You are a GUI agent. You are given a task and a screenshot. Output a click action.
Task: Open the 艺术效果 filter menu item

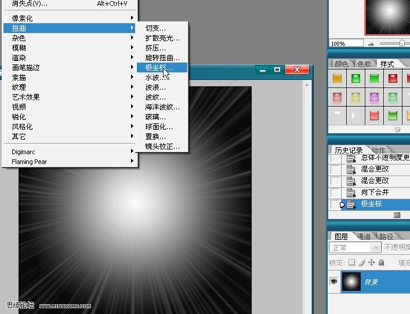[x=69, y=97]
